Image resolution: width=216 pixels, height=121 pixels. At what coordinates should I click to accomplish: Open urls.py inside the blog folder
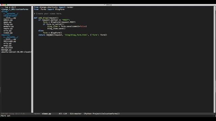point(7,31)
